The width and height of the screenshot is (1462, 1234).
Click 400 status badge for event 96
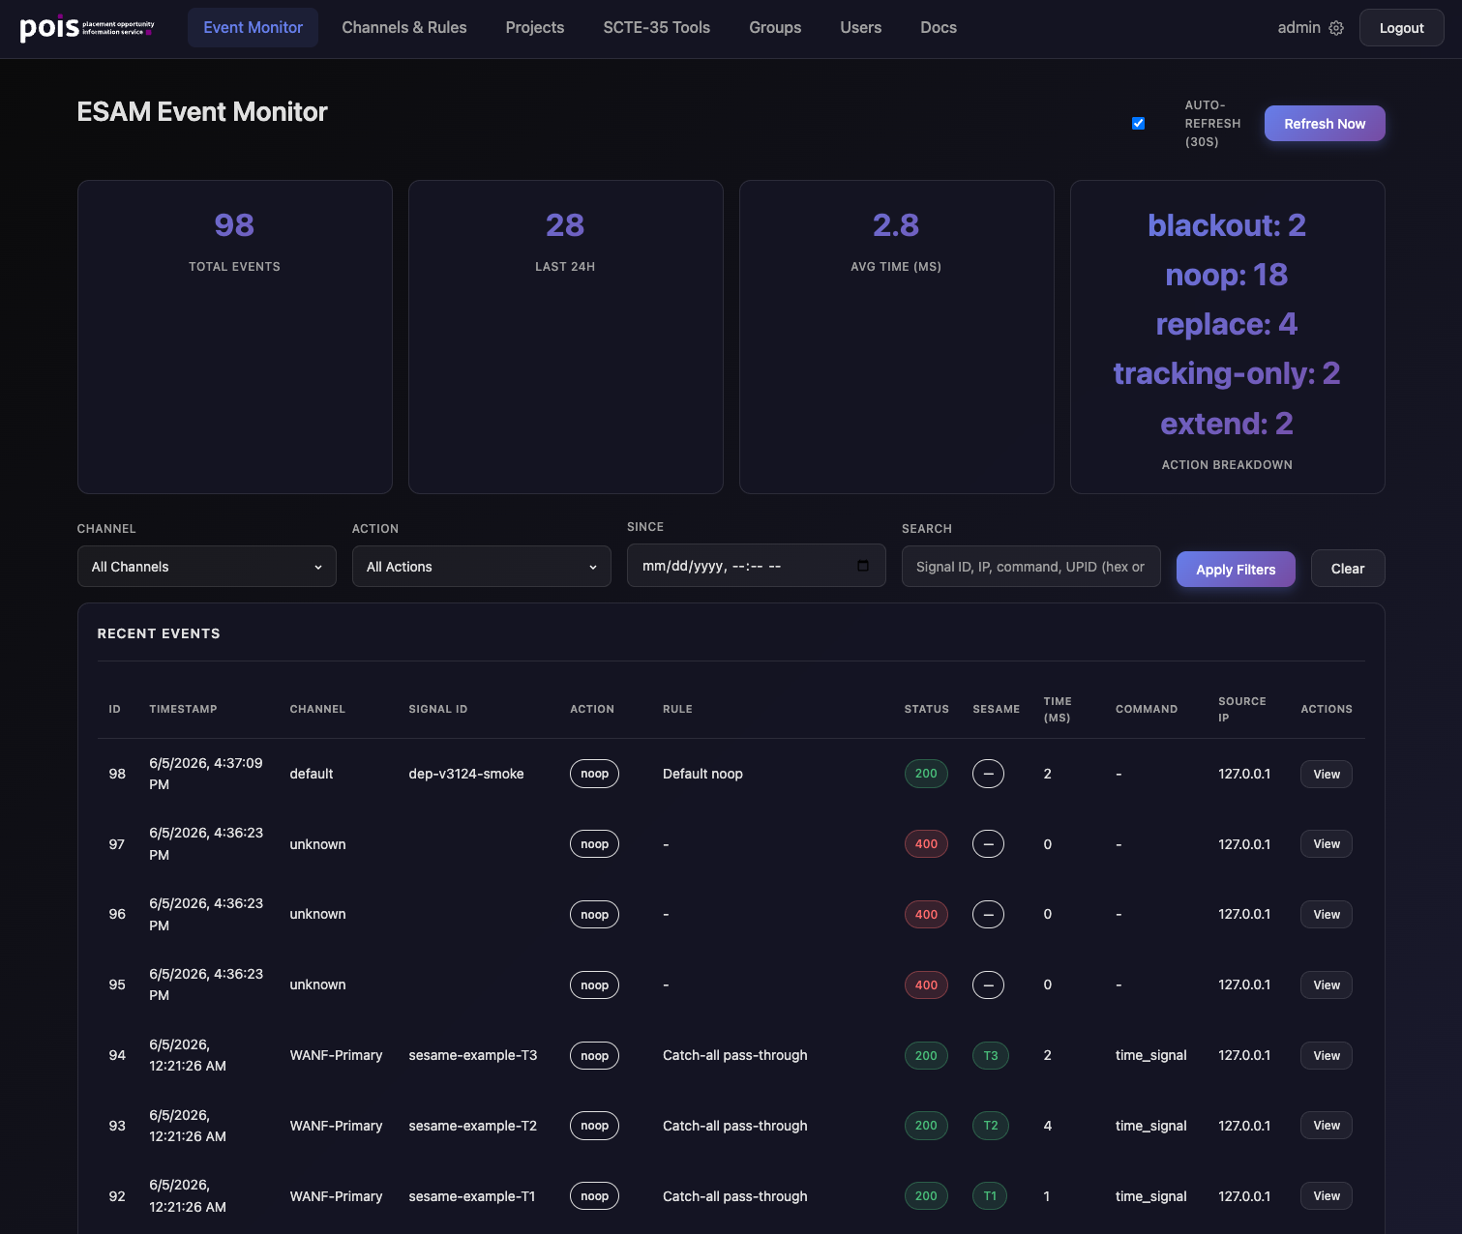926,915
